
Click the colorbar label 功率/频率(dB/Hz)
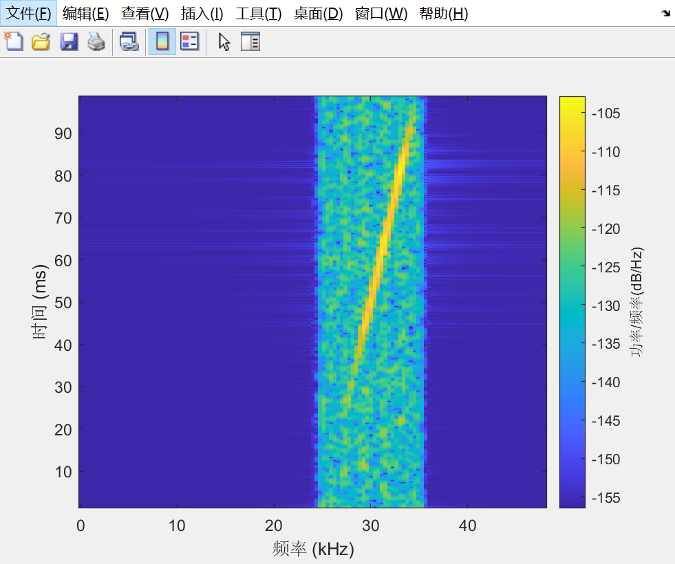(636, 302)
